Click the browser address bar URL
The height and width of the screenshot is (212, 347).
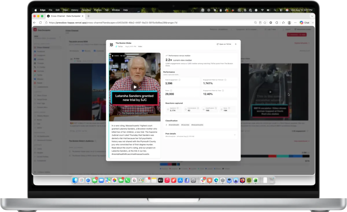113,23
